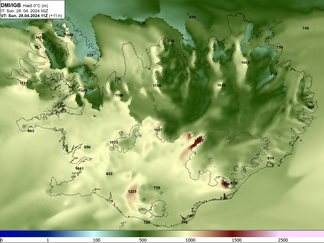Click the 100 label on the color scale

pyautogui.click(x=97, y=240)
